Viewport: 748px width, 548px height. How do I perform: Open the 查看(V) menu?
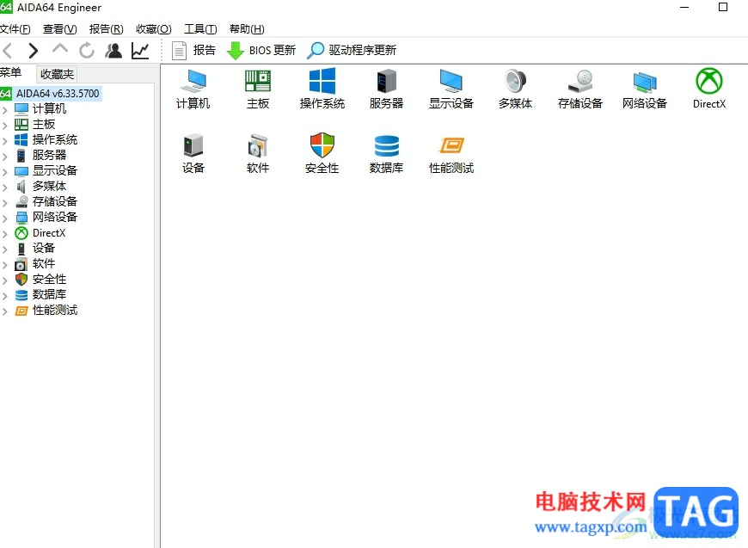click(59, 29)
